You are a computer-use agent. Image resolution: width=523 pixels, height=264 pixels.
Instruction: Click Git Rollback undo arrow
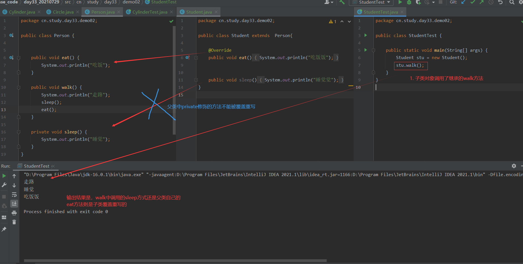(x=500, y=2)
